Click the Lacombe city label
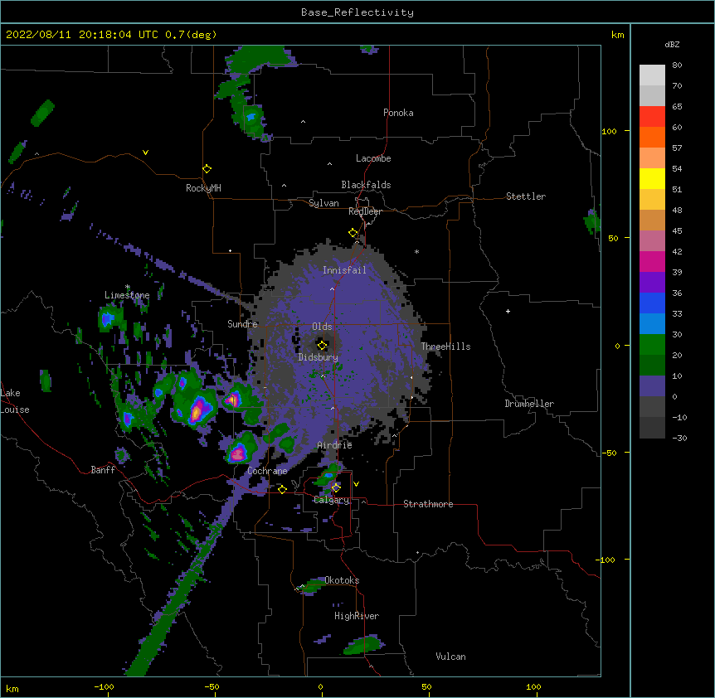Viewport: 715px width, 698px height. [373, 158]
